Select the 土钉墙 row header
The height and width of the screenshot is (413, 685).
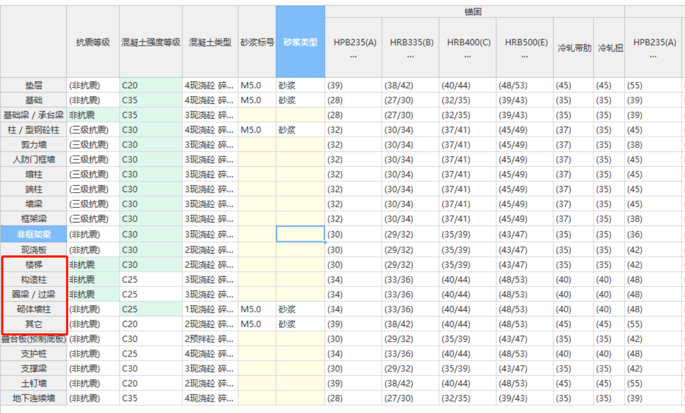pyautogui.click(x=34, y=383)
